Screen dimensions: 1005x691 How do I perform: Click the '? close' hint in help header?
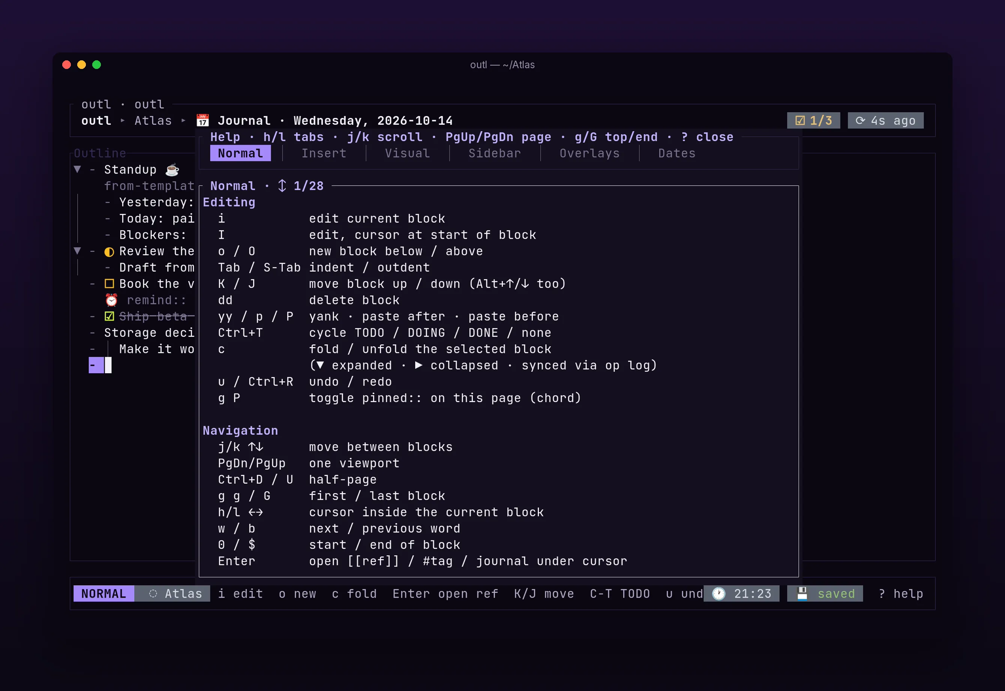(707, 137)
